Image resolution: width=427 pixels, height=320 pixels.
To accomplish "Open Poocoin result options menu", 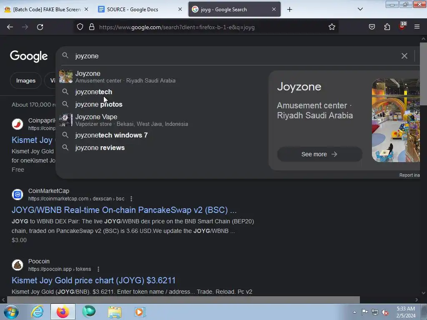I will (x=98, y=269).
